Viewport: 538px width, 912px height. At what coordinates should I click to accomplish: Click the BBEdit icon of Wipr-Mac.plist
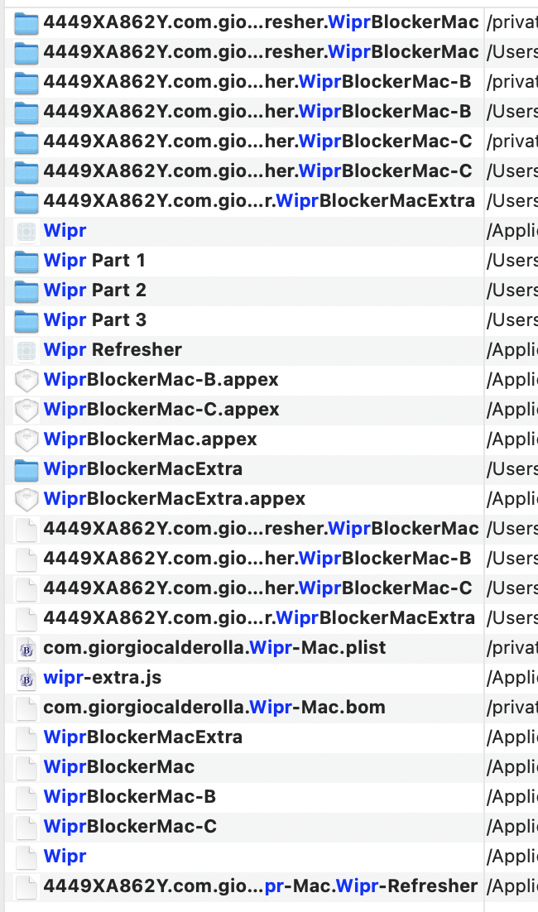click(x=26, y=649)
